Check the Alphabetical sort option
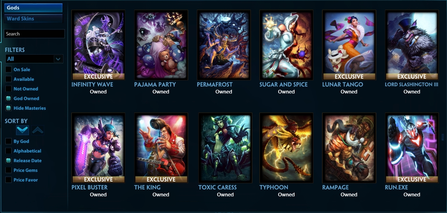This screenshot has height=213, width=447. tap(8, 151)
